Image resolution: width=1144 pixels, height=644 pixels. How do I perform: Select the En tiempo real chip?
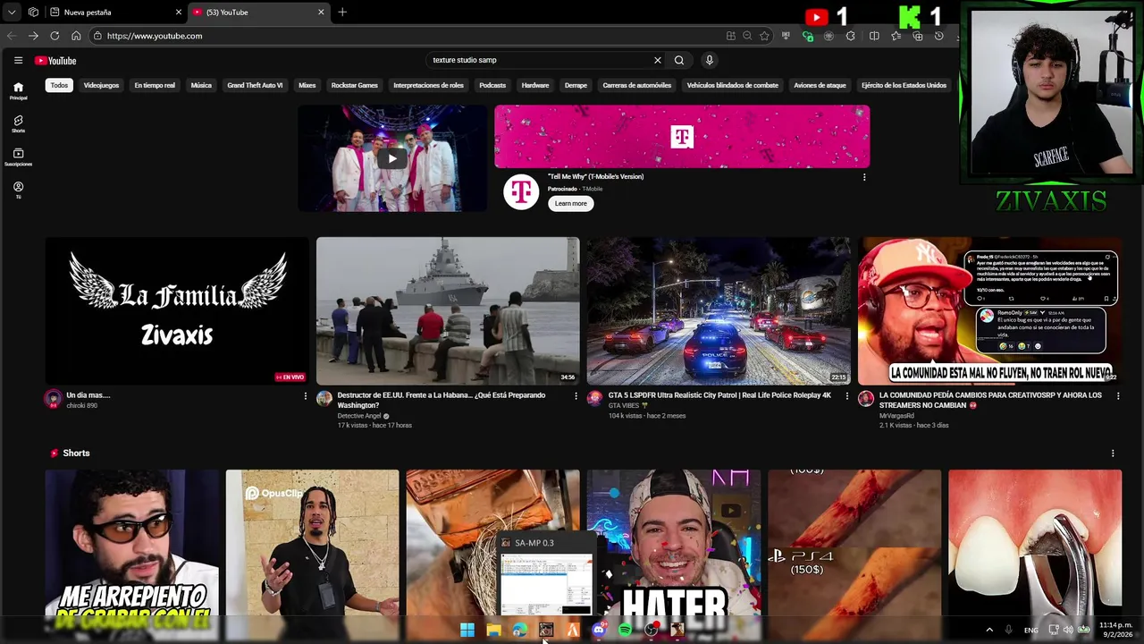[155, 85]
